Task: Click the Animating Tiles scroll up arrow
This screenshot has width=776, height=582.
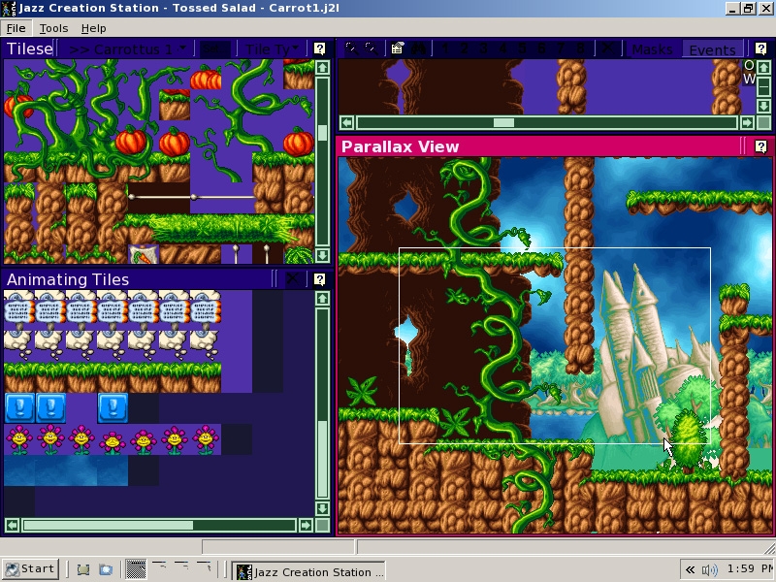Action: pos(323,299)
